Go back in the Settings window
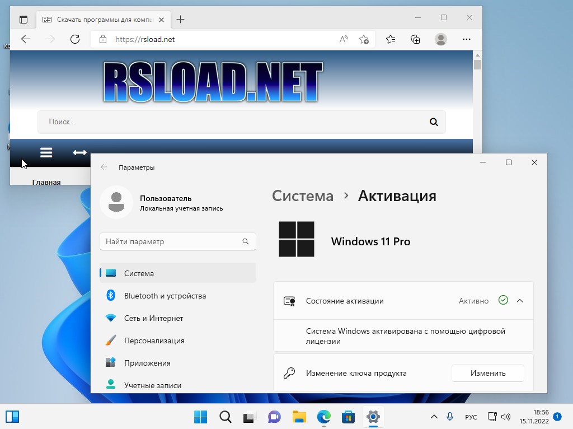The height and width of the screenshot is (429, 573). coord(104,167)
